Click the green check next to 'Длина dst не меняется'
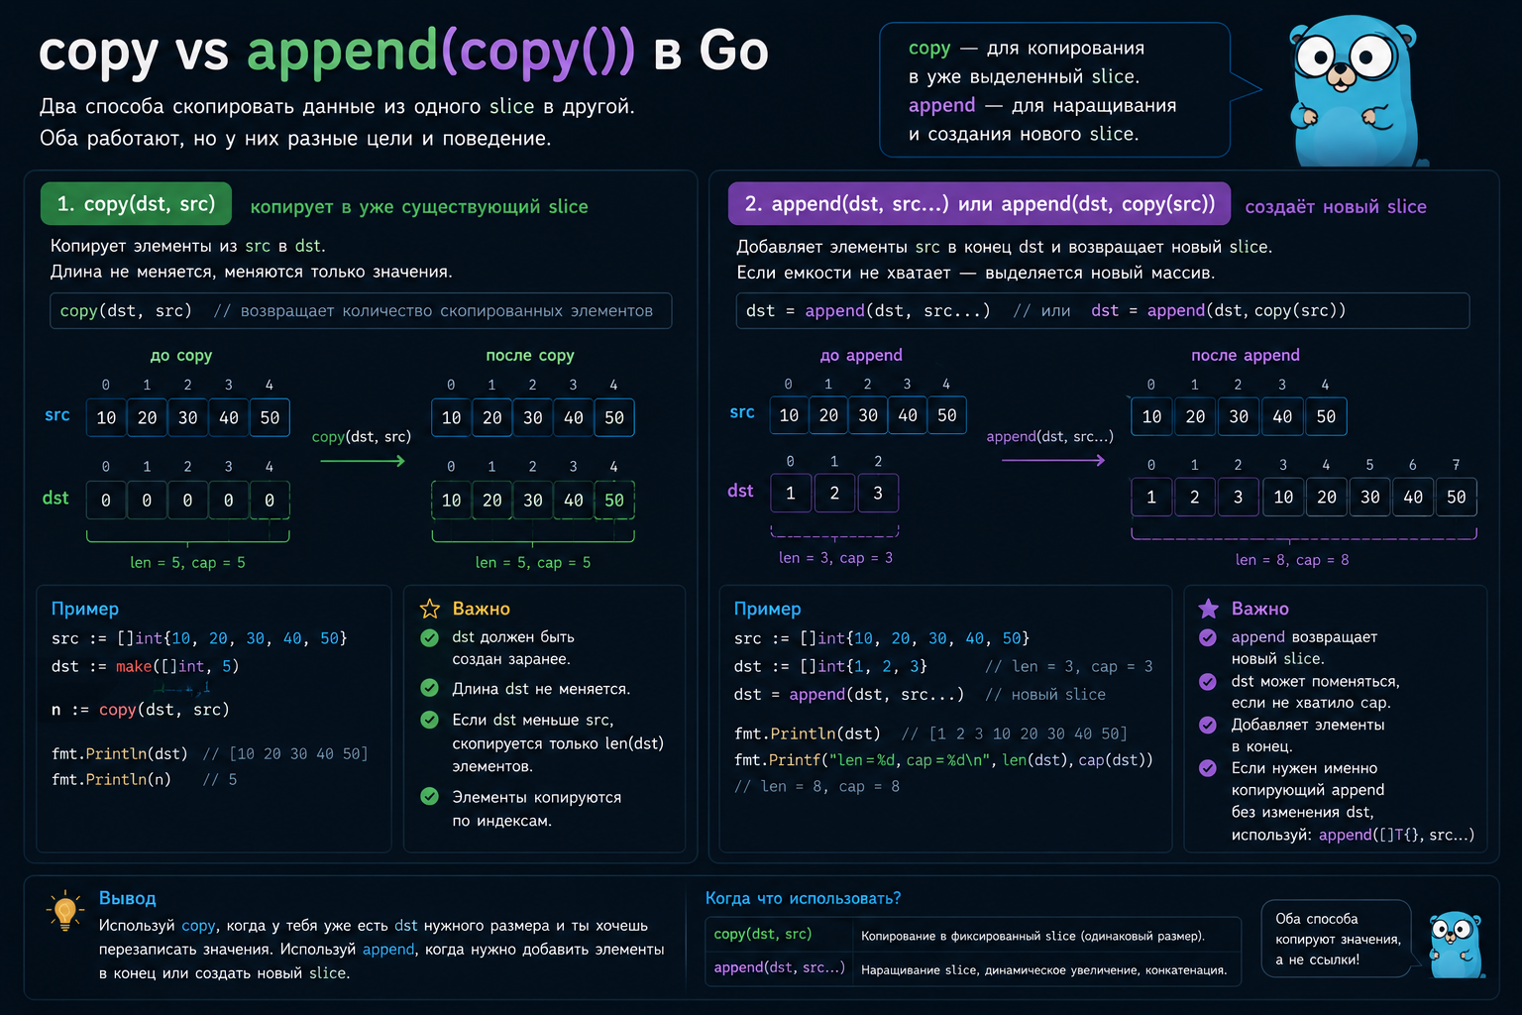Viewport: 1522px width, 1015px height. click(430, 688)
